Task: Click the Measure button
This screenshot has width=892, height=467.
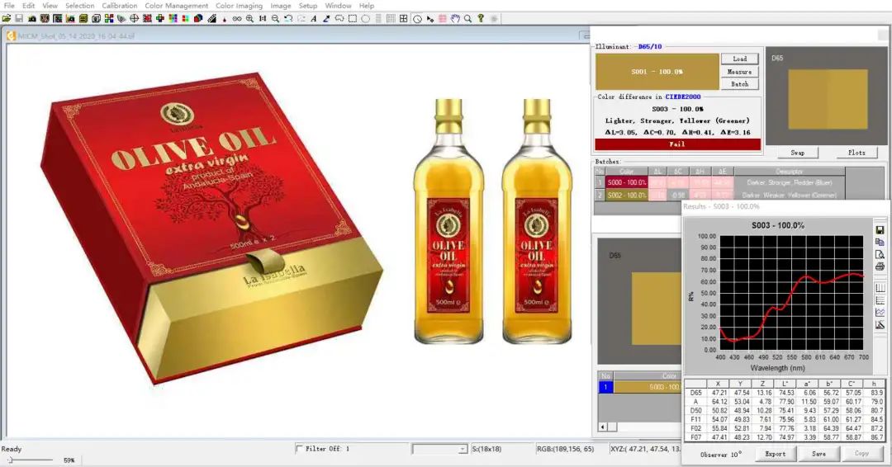Action: (x=739, y=72)
